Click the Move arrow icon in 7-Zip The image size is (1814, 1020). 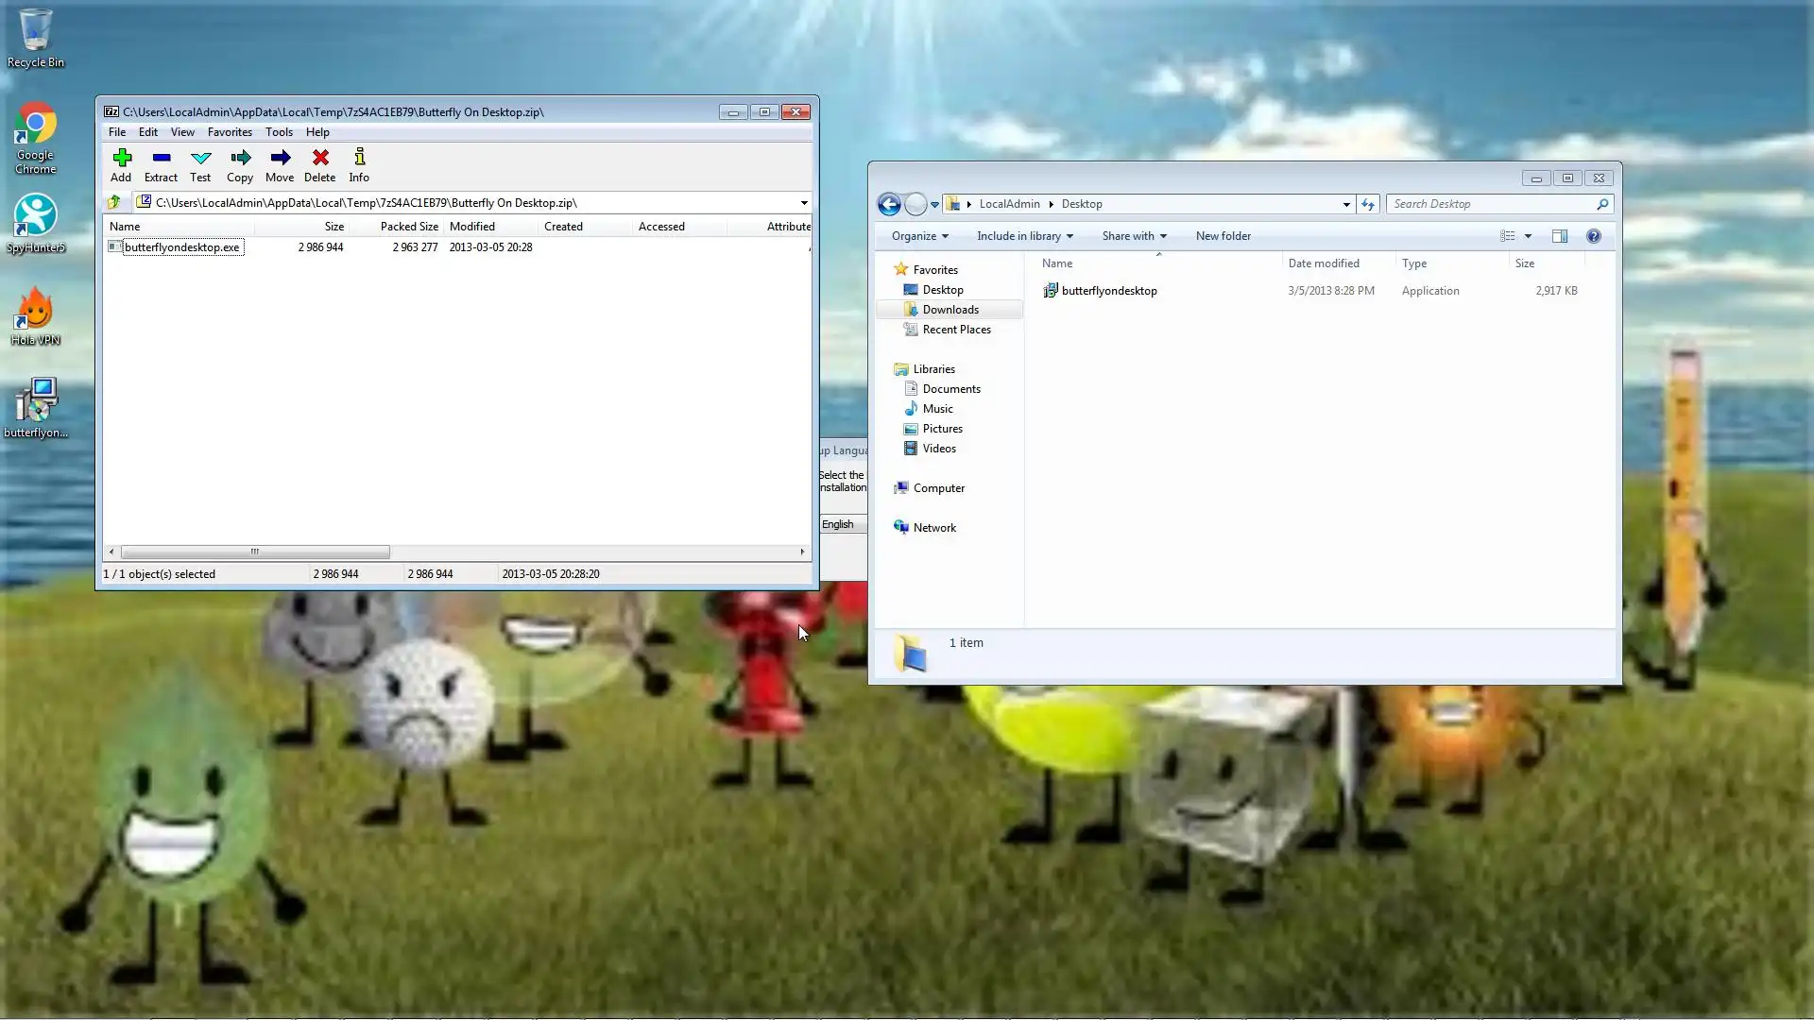280,164
